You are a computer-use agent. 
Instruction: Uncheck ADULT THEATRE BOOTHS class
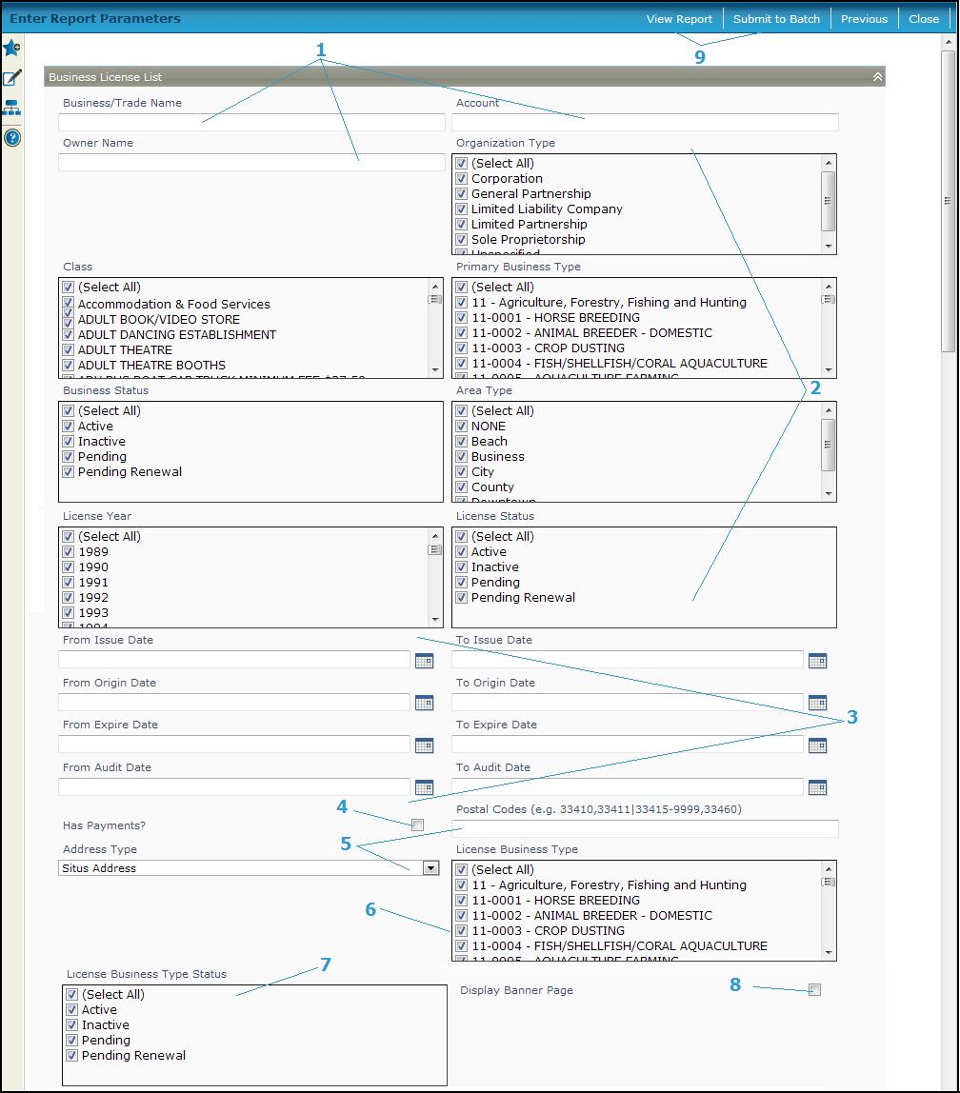pyautogui.click(x=68, y=366)
